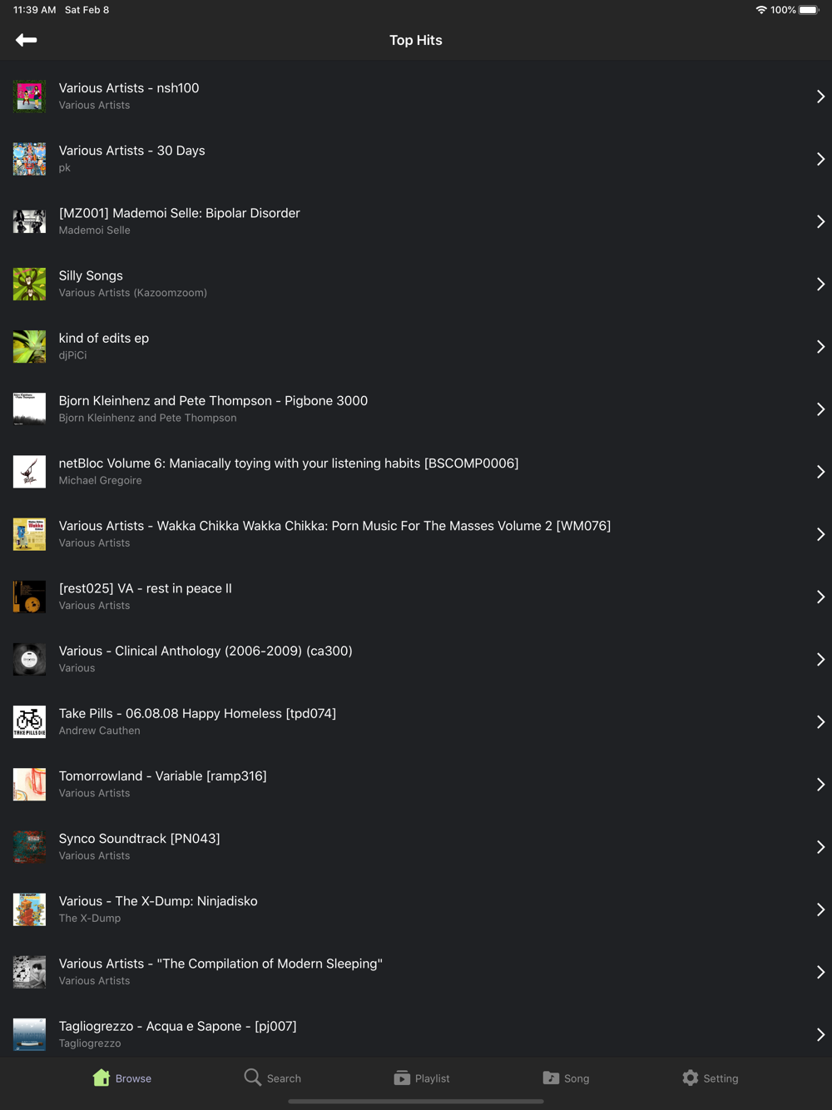Open the Playlist icon in bottom bar
The height and width of the screenshot is (1110, 832).
[x=402, y=1078]
